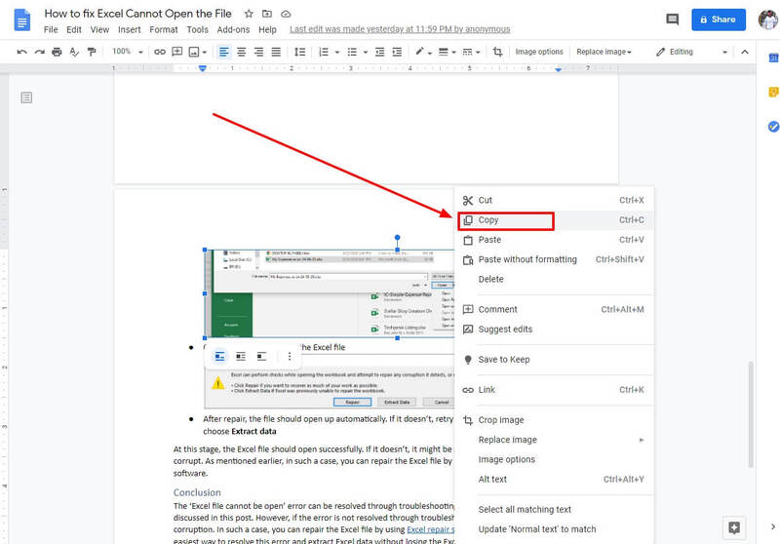The width and height of the screenshot is (780, 544).
Task: Open the Tasks side panel icon
Action: 773,127
